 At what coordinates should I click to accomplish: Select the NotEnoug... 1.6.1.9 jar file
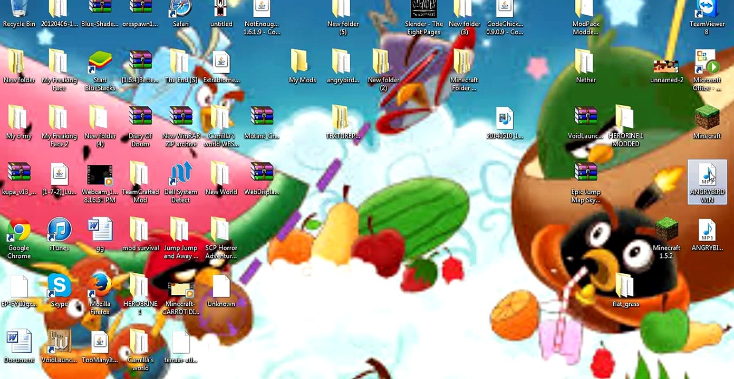coord(262,18)
